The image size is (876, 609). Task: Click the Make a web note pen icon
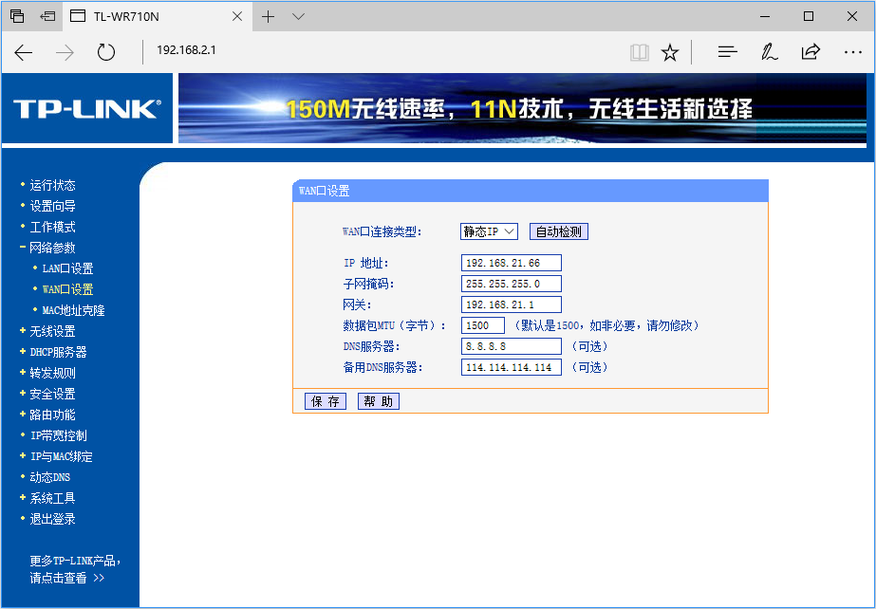pyautogui.click(x=770, y=52)
